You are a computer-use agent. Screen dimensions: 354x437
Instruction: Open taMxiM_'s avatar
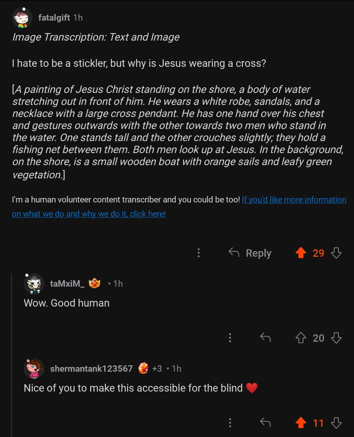34,284
